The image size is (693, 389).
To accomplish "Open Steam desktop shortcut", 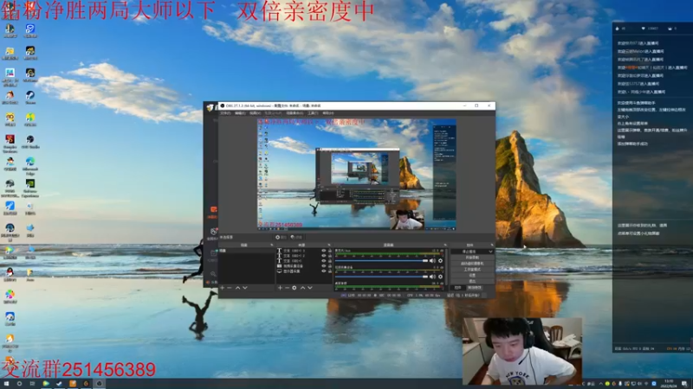I will tap(30, 97).
